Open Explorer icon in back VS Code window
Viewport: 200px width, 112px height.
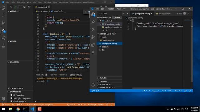[x=3, y=8]
